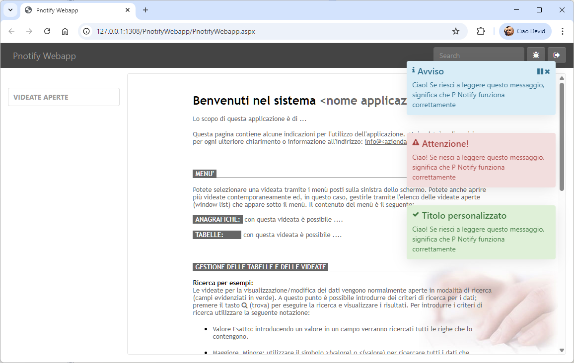
Task: Click the logout arrow icon button
Action: click(x=557, y=55)
